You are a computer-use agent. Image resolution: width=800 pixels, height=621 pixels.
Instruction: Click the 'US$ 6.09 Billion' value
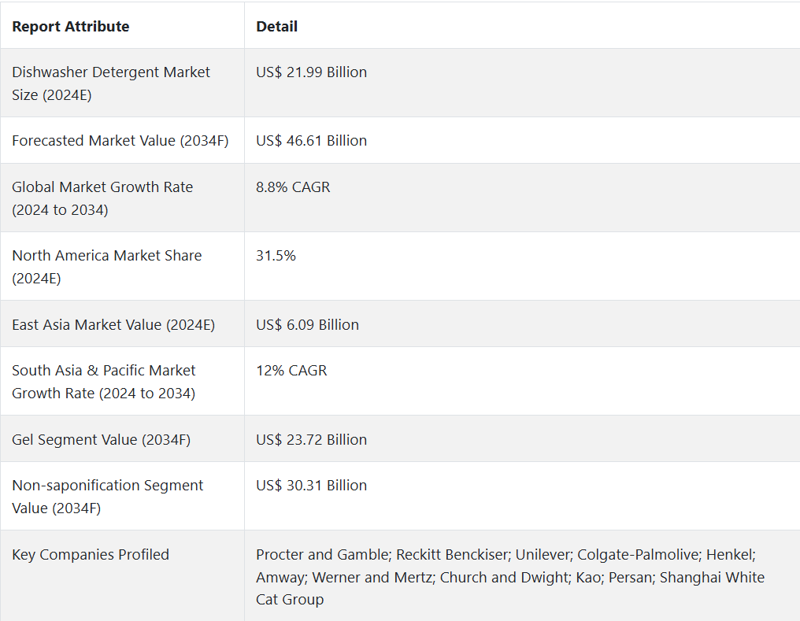307,324
